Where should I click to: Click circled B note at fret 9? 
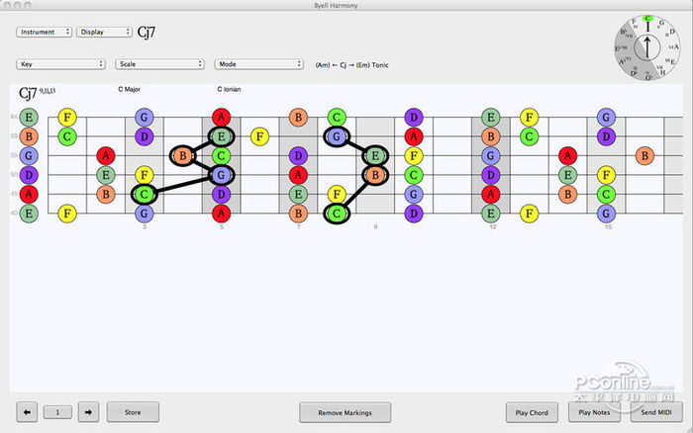pos(375,175)
